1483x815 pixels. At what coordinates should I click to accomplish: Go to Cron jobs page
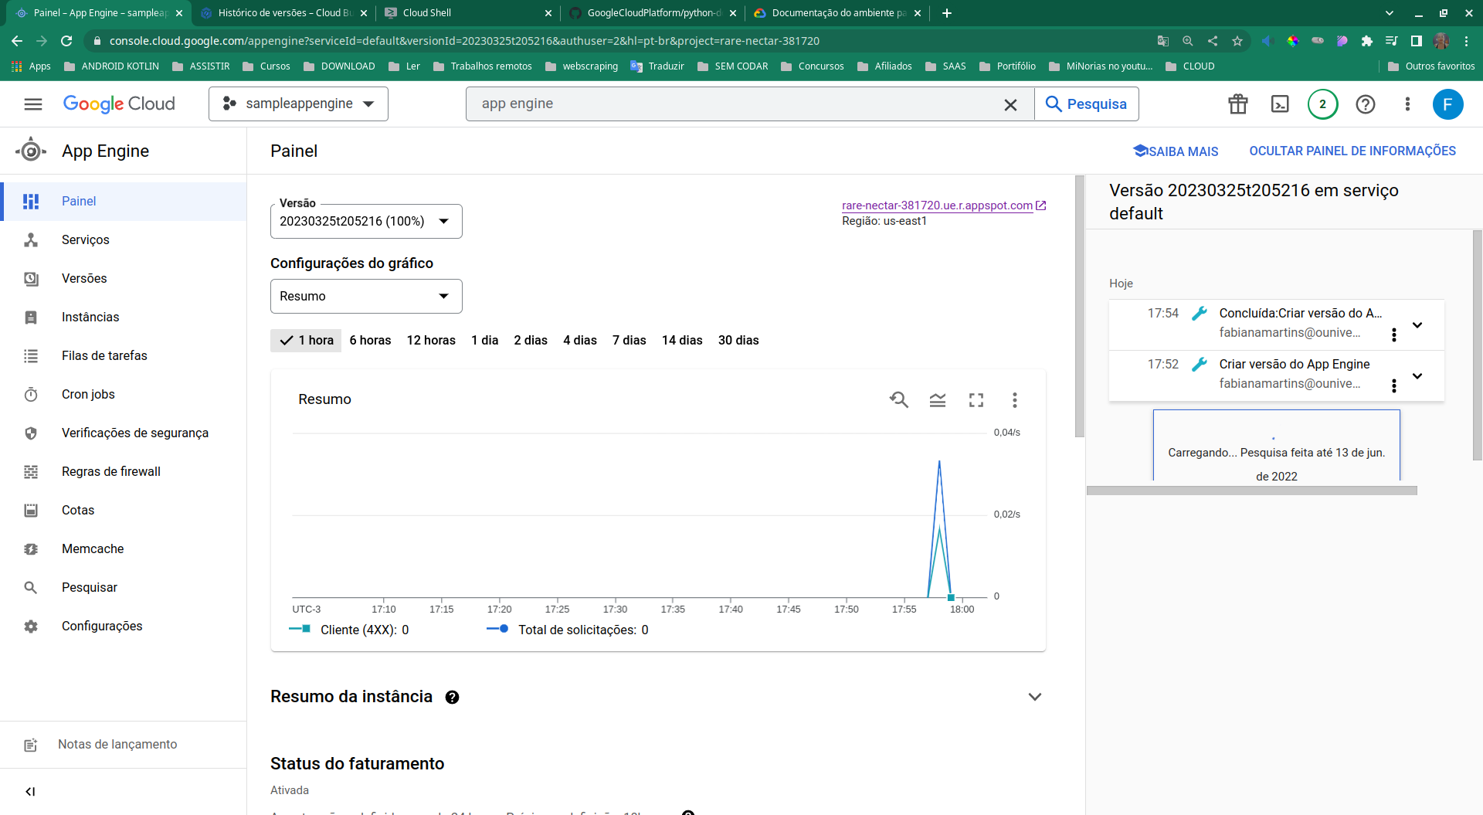[88, 394]
